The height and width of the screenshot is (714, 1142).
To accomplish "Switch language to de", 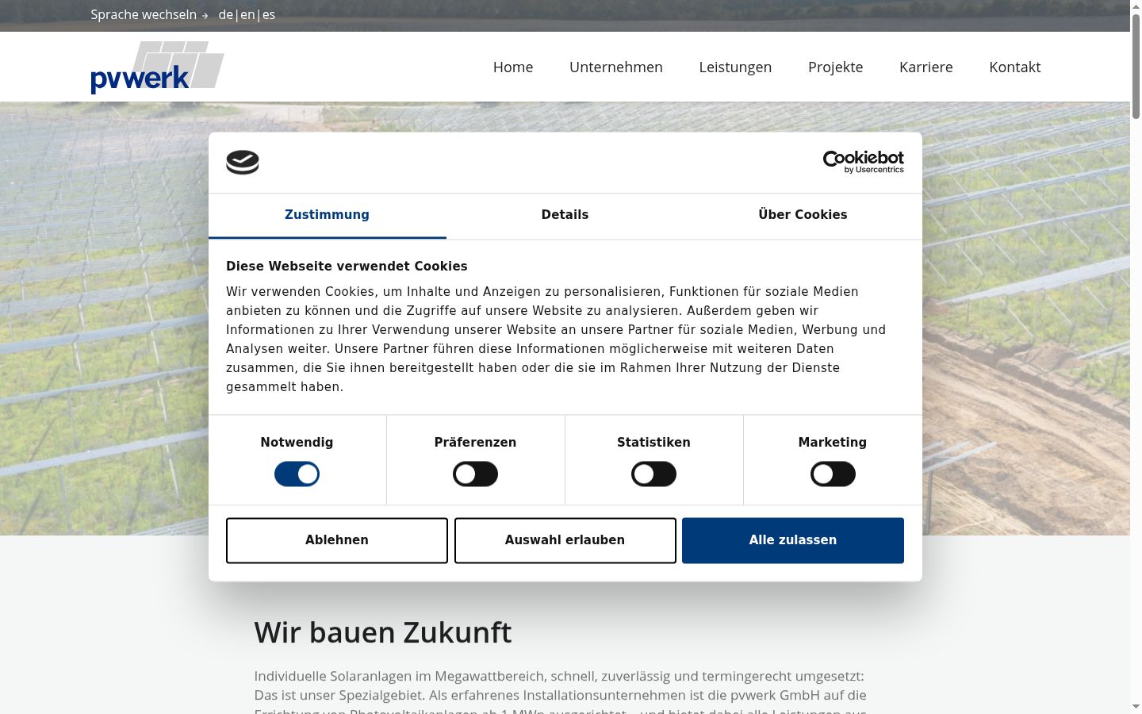I will [x=226, y=15].
